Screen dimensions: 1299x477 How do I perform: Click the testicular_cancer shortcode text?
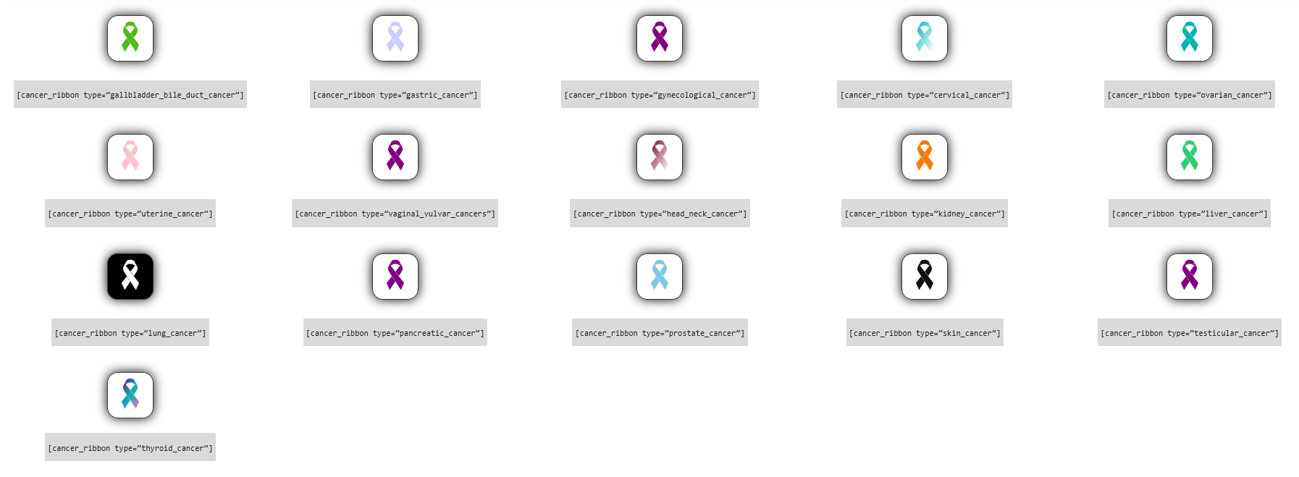point(1190,332)
